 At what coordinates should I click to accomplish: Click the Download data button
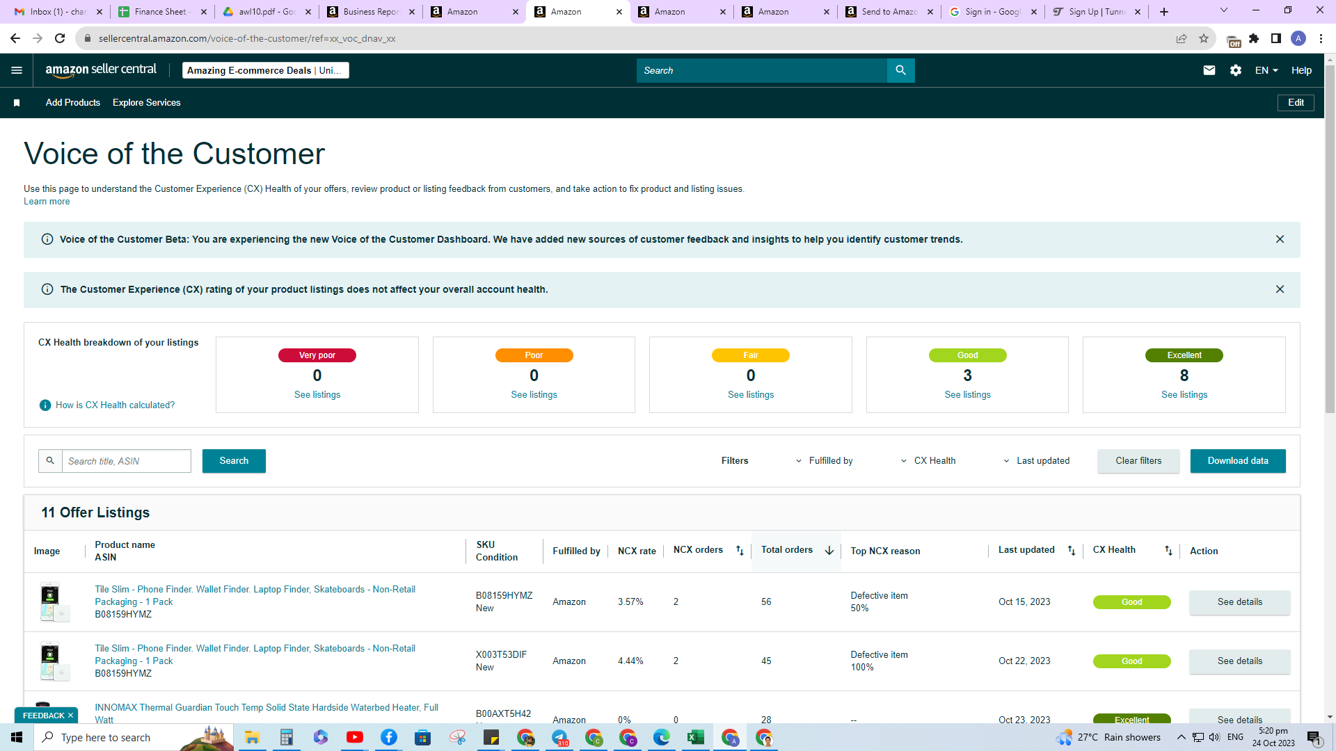coord(1238,461)
